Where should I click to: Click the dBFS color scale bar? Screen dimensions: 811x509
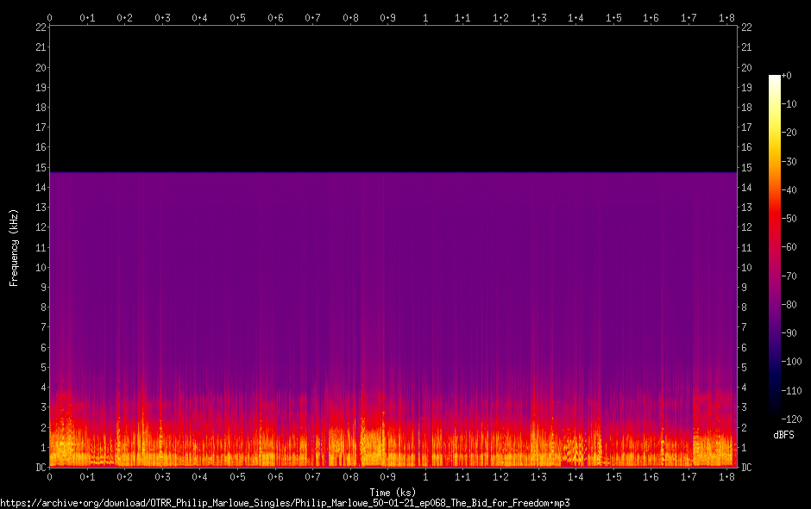(x=774, y=250)
